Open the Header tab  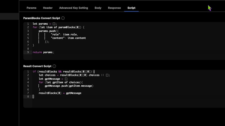48,8
